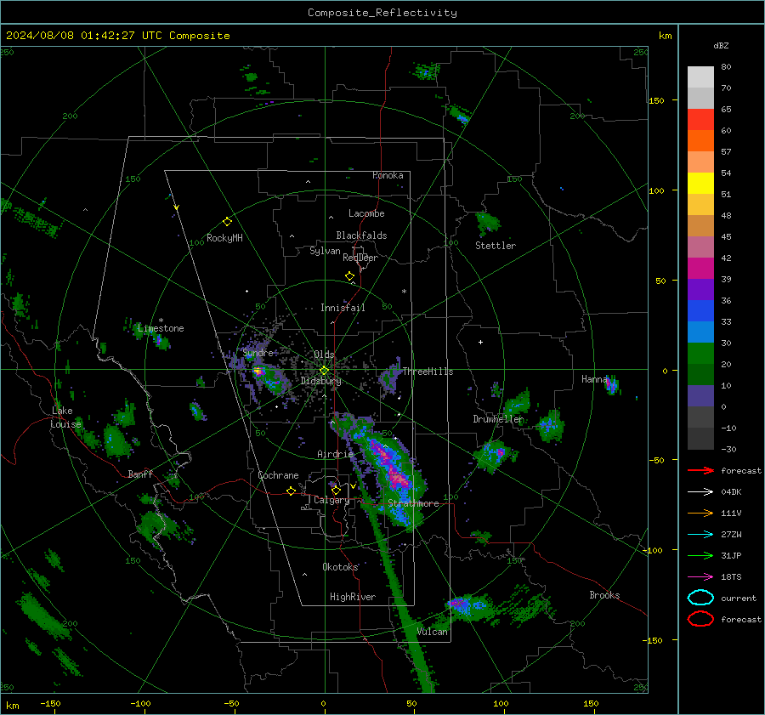Click the yellow diamond marker below RedDeer

pyautogui.click(x=349, y=276)
